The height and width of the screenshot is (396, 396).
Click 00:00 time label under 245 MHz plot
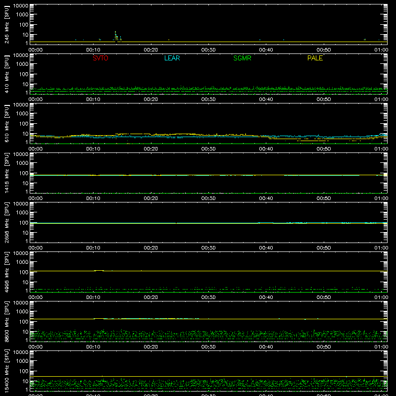[x=36, y=50]
